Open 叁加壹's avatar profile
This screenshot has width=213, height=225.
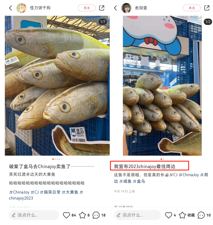[x=126, y=8]
